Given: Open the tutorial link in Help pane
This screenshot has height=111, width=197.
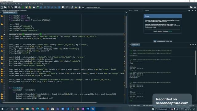Looking at the screenshot, I should (x=170, y=31).
